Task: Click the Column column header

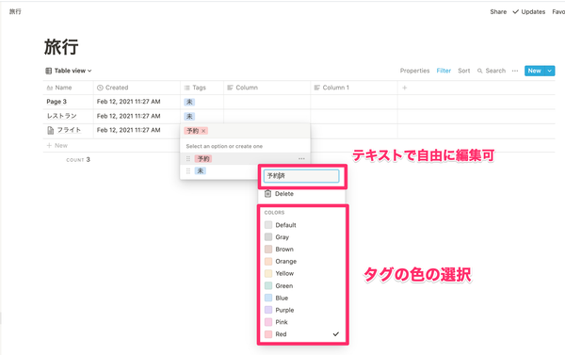Action: 267,88
